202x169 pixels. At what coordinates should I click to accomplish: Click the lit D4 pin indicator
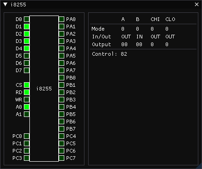point(27,48)
